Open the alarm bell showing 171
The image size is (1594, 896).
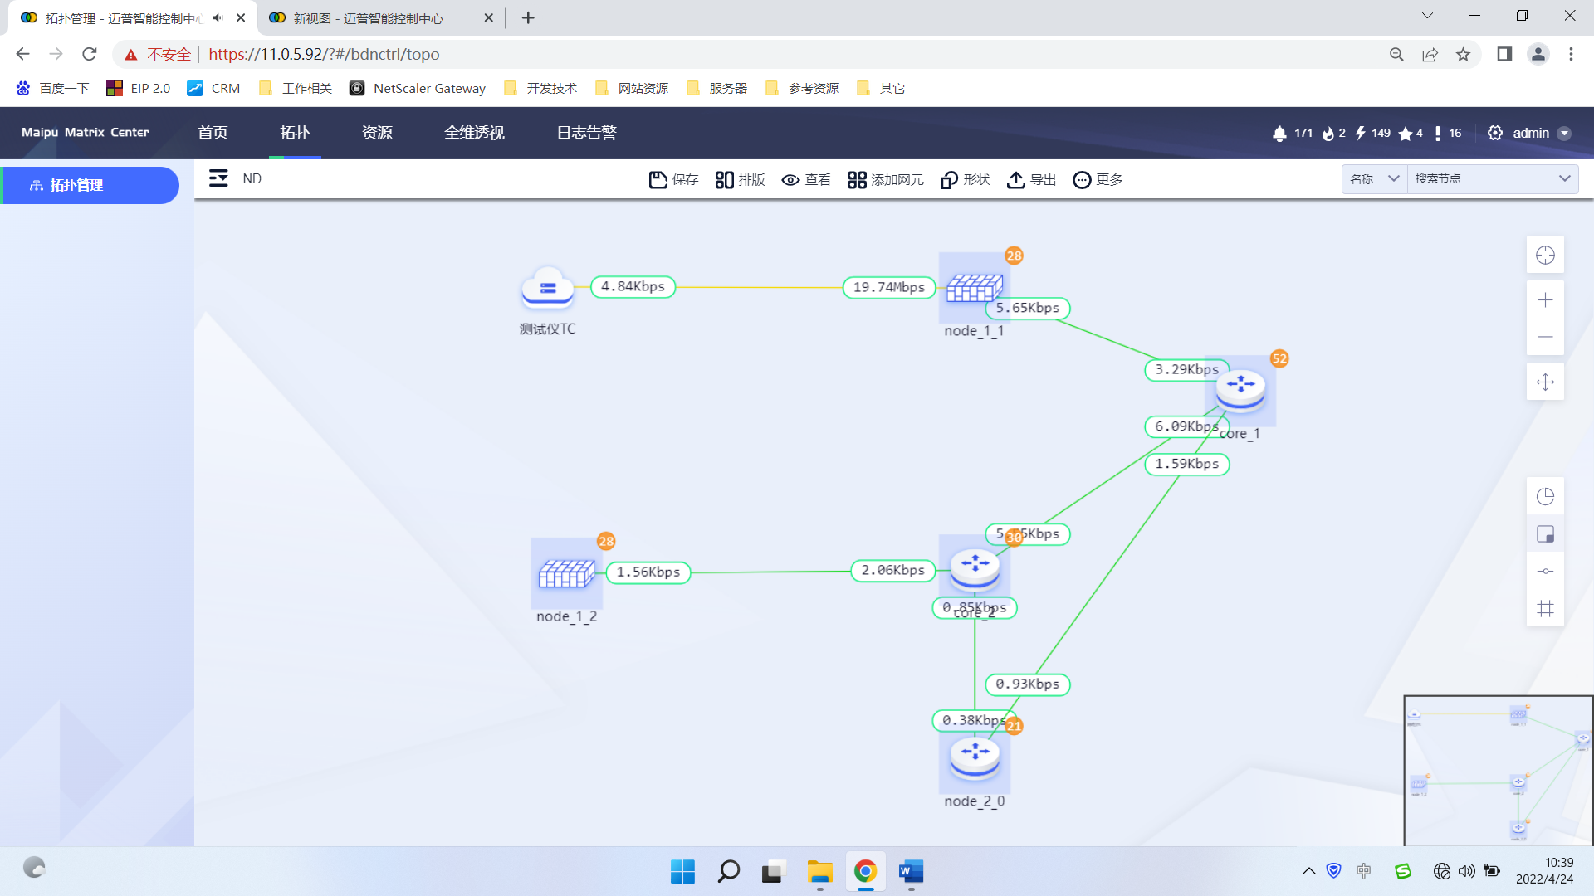click(1292, 133)
